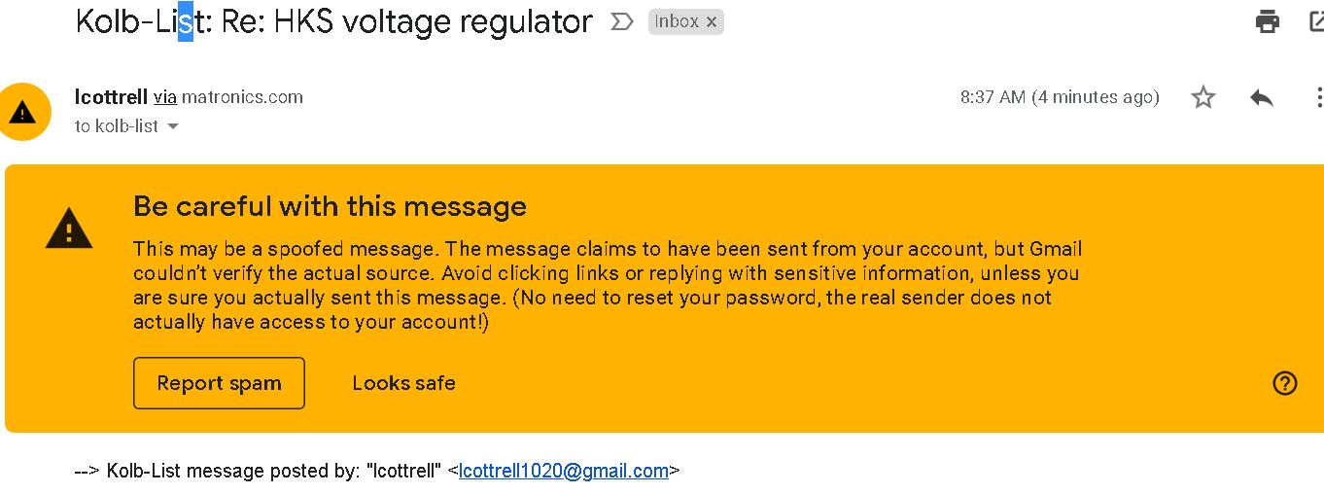Viewport: 1324px width, 494px height.
Task: Remove the Inbox label with X
Action: pos(712,21)
